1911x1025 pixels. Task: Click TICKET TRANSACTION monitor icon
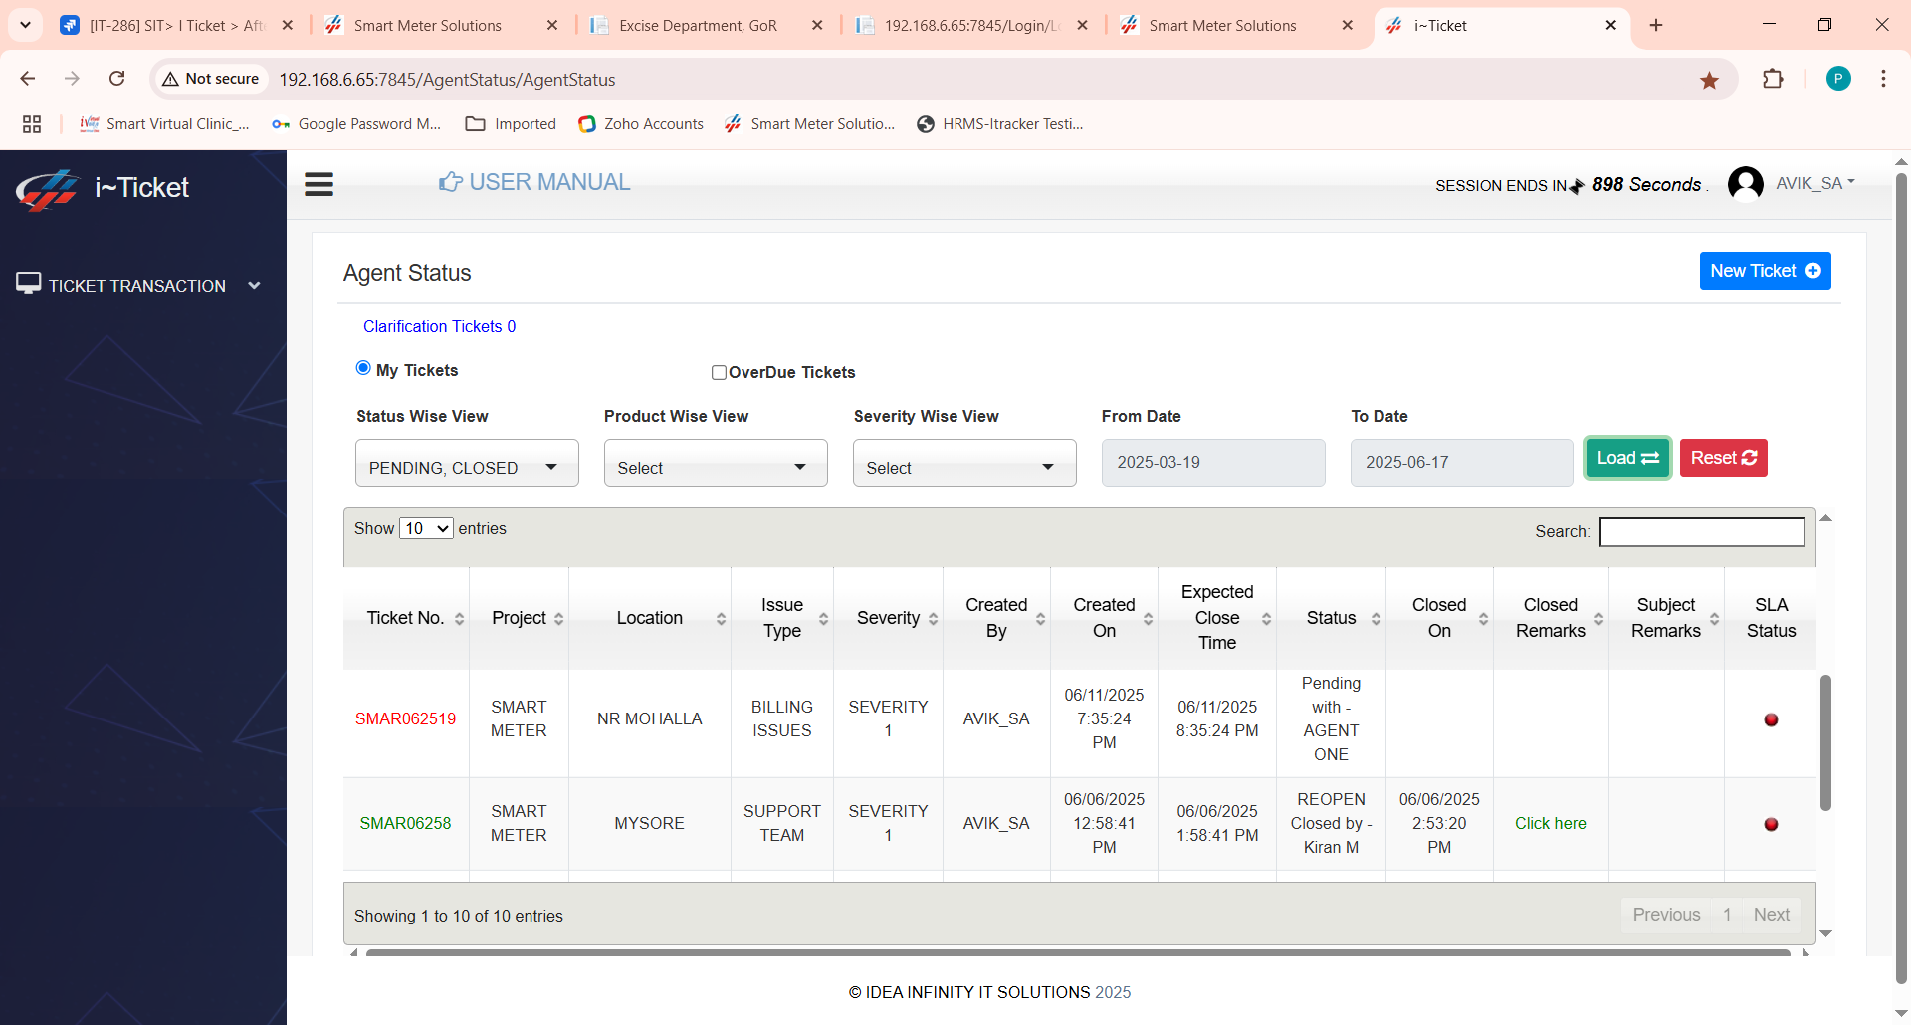tap(28, 284)
